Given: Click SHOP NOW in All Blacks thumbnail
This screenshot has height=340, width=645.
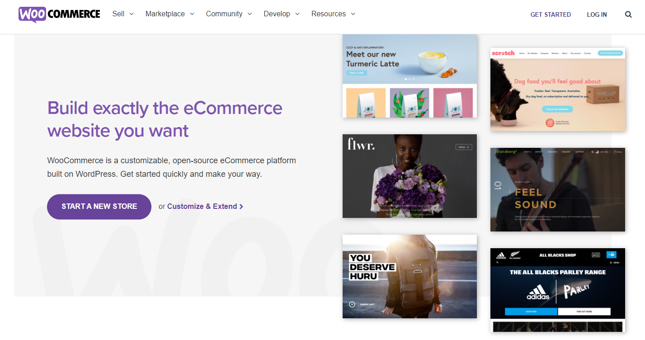Looking at the screenshot, I should pos(531,312).
